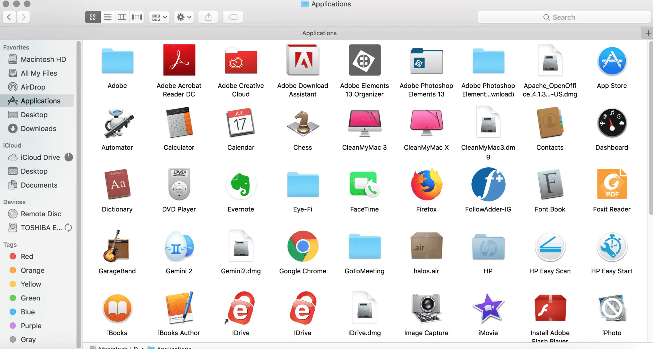
Task: Select Remote Disc device
Action: (37, 214)
